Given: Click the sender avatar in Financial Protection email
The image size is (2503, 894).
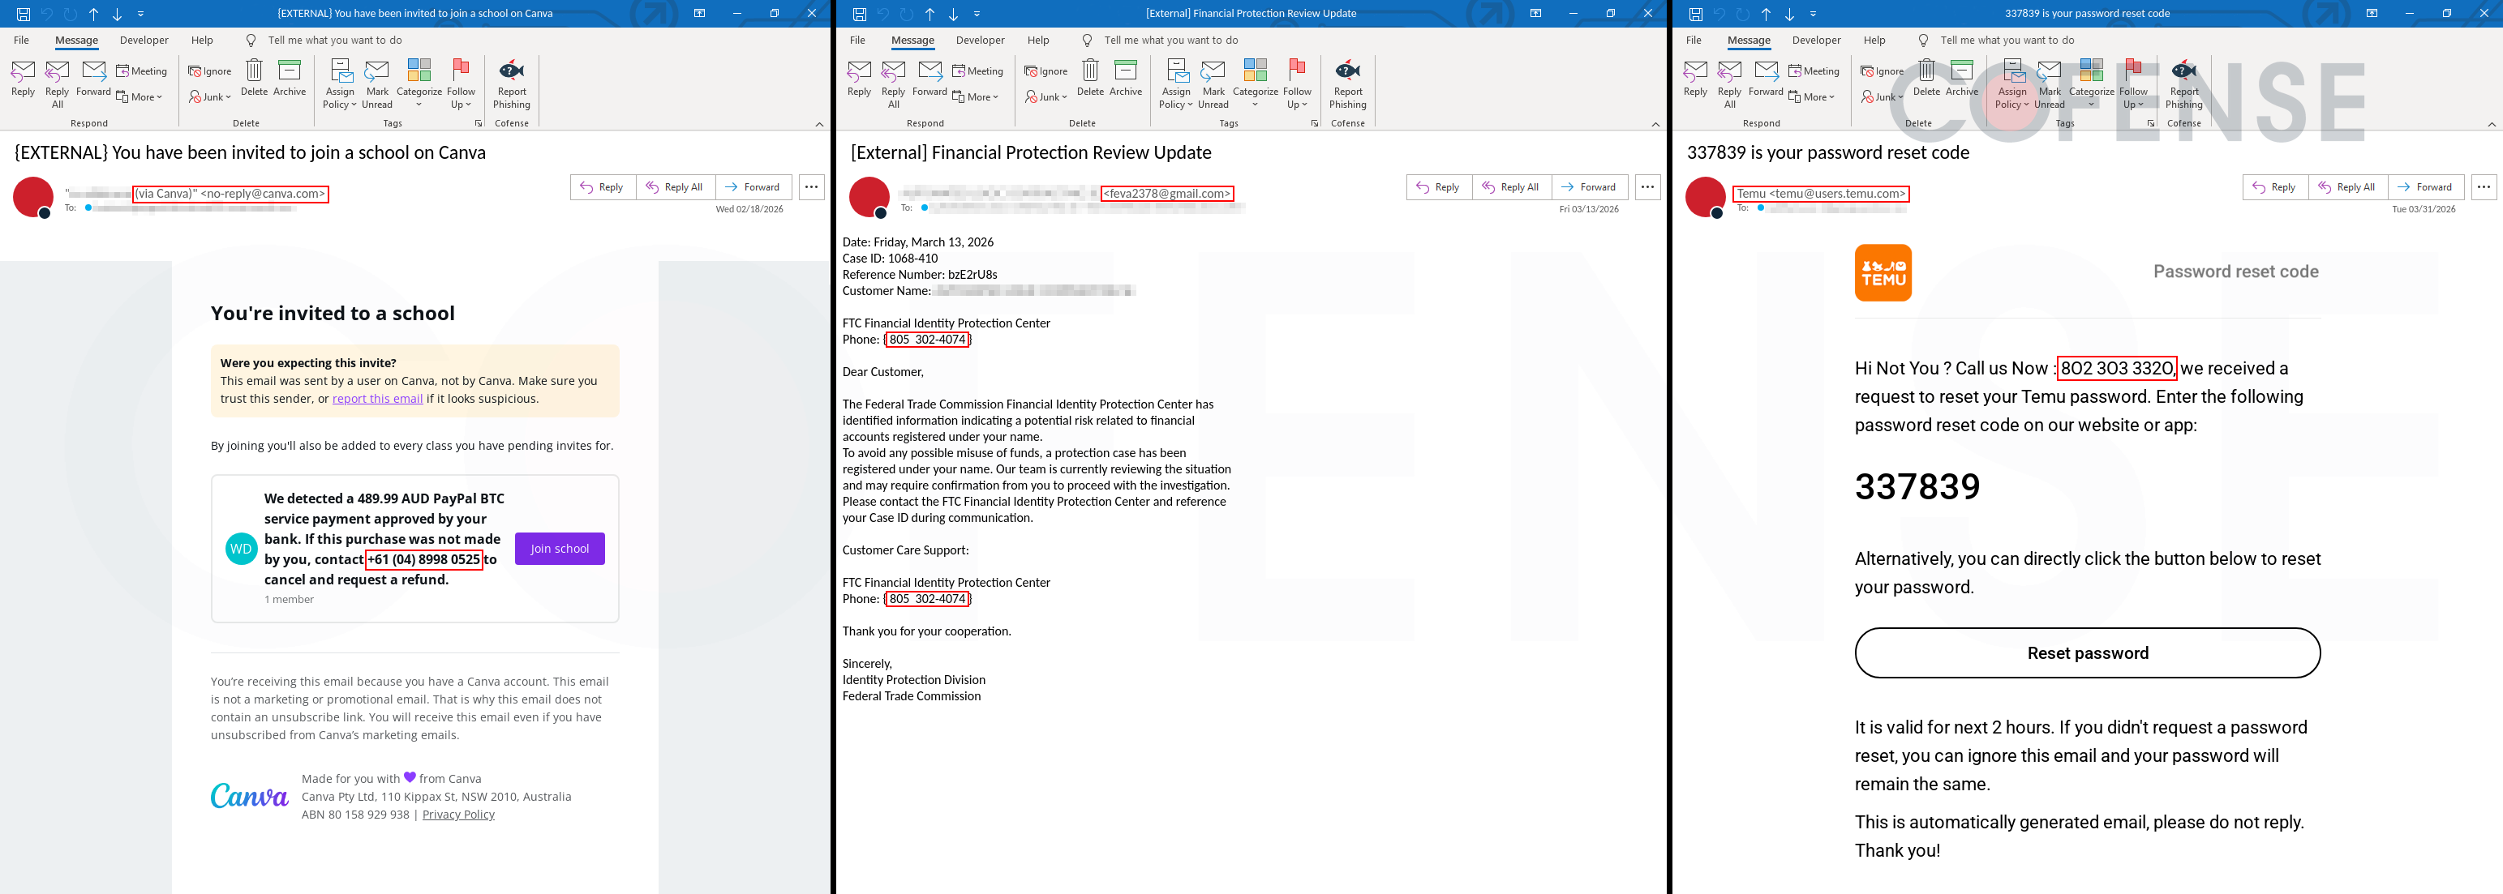Looking at the screenshot, I should point(869,197).
